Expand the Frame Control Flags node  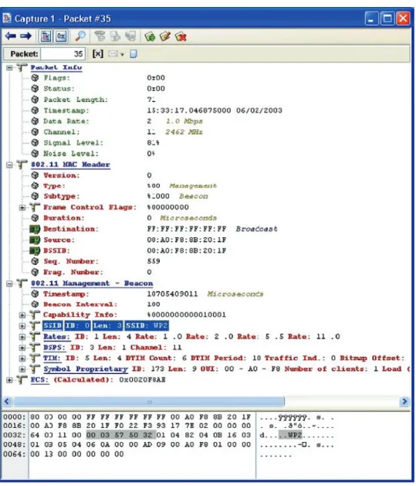click(x=22, y=207)
